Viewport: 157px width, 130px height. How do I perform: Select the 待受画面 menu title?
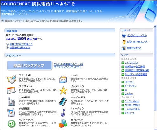[24, 109]
